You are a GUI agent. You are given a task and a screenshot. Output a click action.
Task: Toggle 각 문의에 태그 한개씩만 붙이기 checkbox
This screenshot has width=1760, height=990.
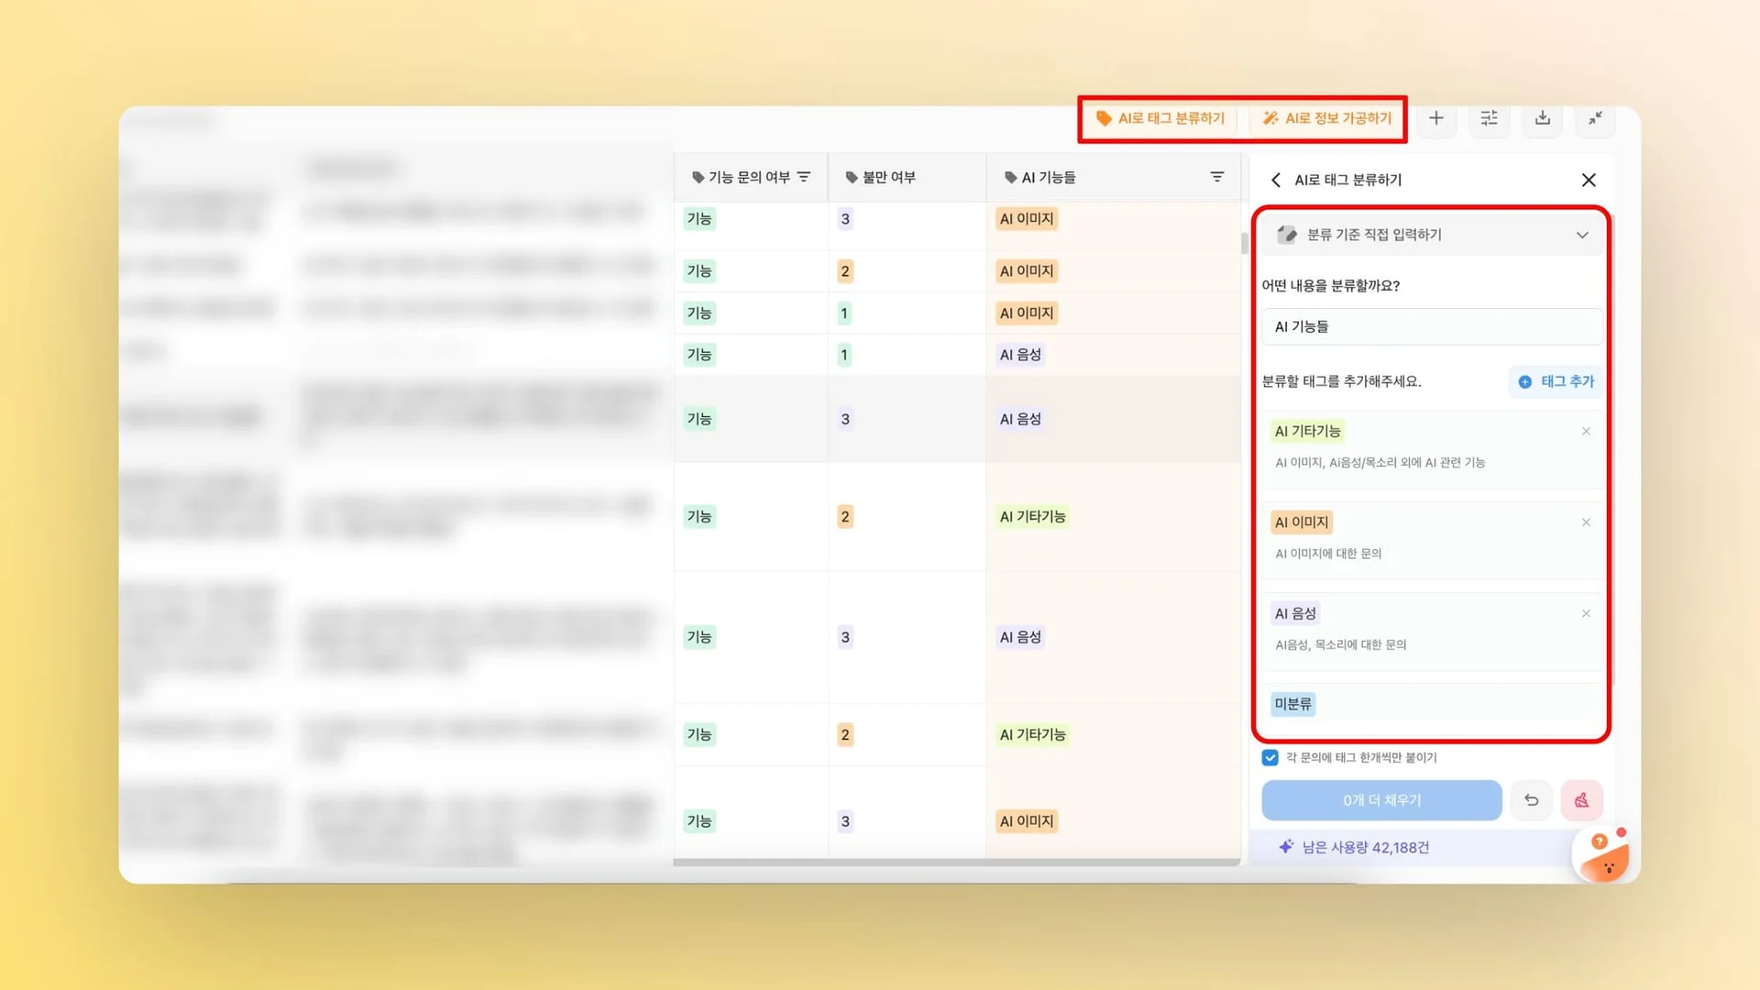pyautogui.click(x=1270, y=757)
